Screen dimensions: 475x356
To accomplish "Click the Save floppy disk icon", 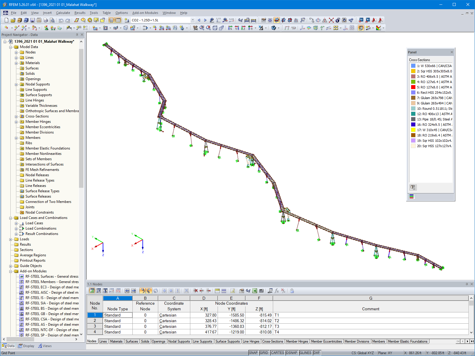I will coord(32,20).
